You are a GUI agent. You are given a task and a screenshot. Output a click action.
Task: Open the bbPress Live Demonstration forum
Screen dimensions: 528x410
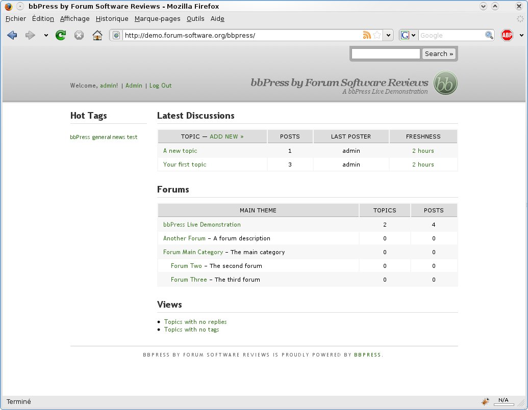coord(202,225)
